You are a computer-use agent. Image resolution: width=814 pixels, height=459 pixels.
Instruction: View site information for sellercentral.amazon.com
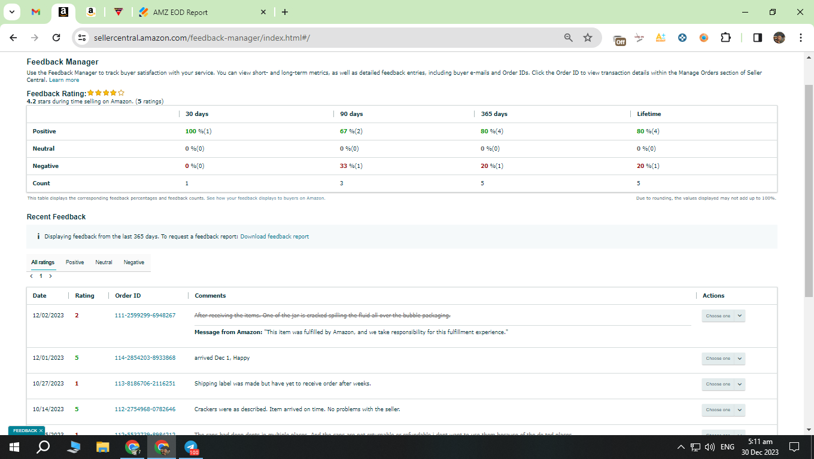point(83,38)
